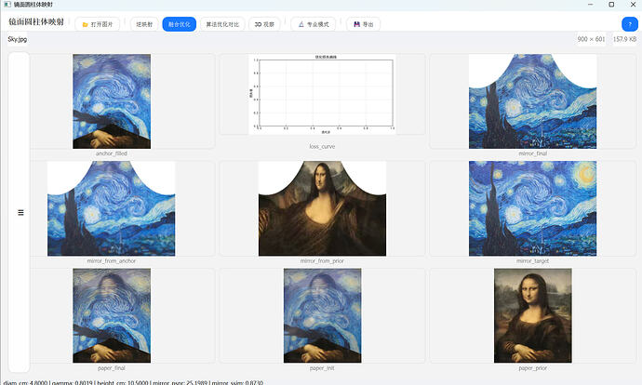Toggle the sidebar hamburger menu icon
Image resolution: width=642 pixels, height=385 pixels.
(x=20, y=212)
